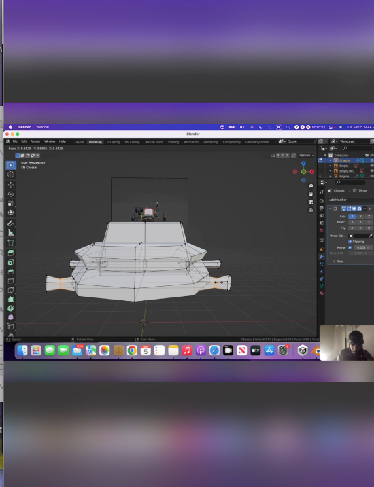The height and width of the screenshot is (487, 374).
Task: Switch to Layout workspace tab
Action: point(79,142)
